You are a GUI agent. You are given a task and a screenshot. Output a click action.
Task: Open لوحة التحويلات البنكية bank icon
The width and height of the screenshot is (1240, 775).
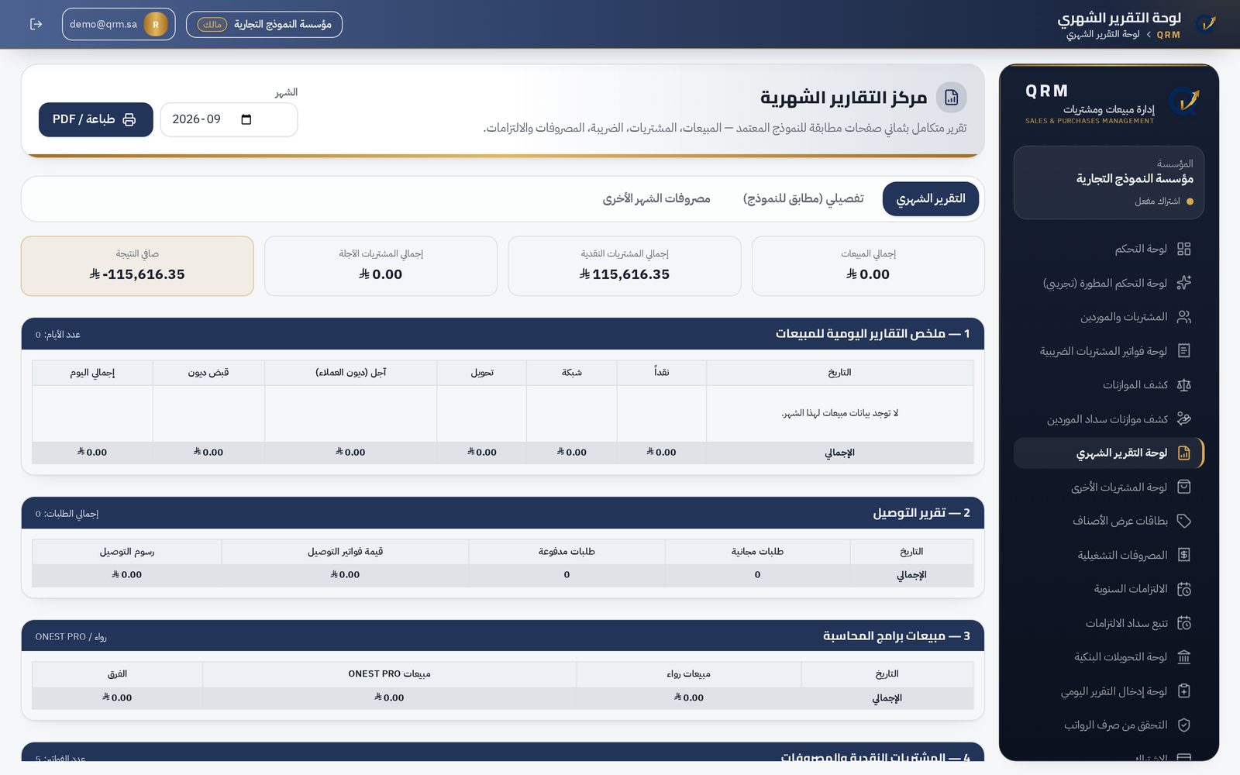point(1183,657)
